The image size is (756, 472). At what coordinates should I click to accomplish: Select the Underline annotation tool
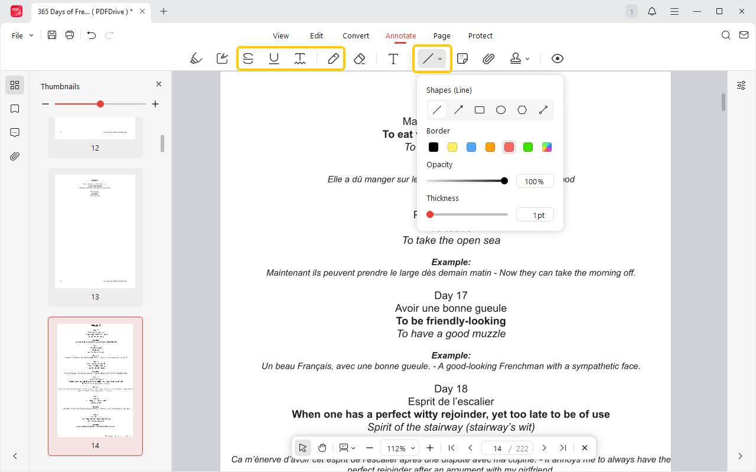(274, 58)
